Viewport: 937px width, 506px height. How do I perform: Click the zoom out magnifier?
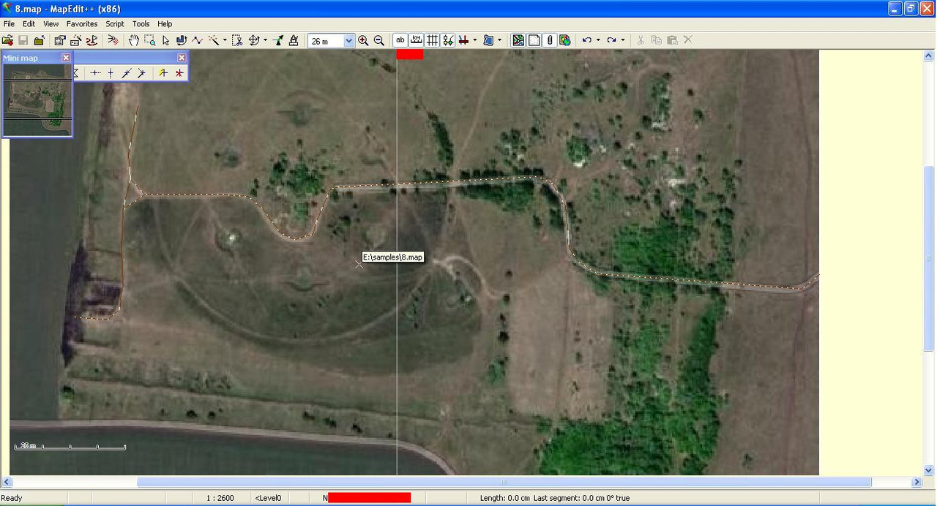(x=379, y=41)
